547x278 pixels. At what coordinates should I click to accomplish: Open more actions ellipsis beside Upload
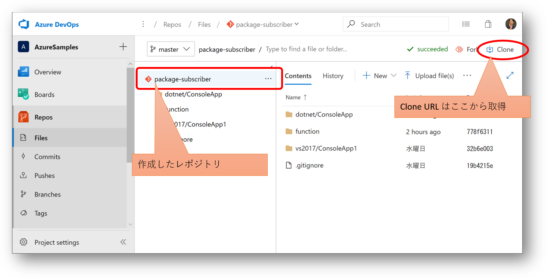467,75
